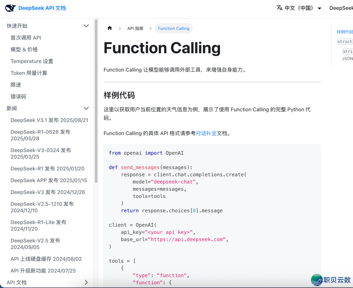Viewport: 353px width, 288px height.
Task: Open API 上线硬盘缓存 2024/08/02 news
Action: coord(46,259)
